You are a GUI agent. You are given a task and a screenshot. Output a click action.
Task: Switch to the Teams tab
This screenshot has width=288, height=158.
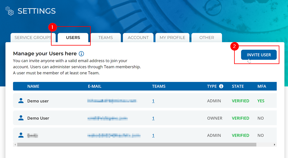[x=106, y=38]
